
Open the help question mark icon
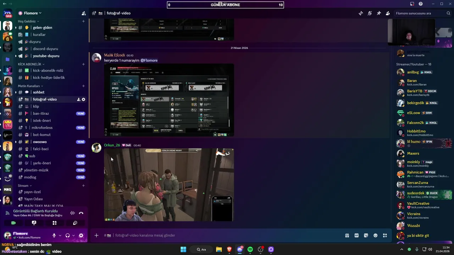(421, 4)
